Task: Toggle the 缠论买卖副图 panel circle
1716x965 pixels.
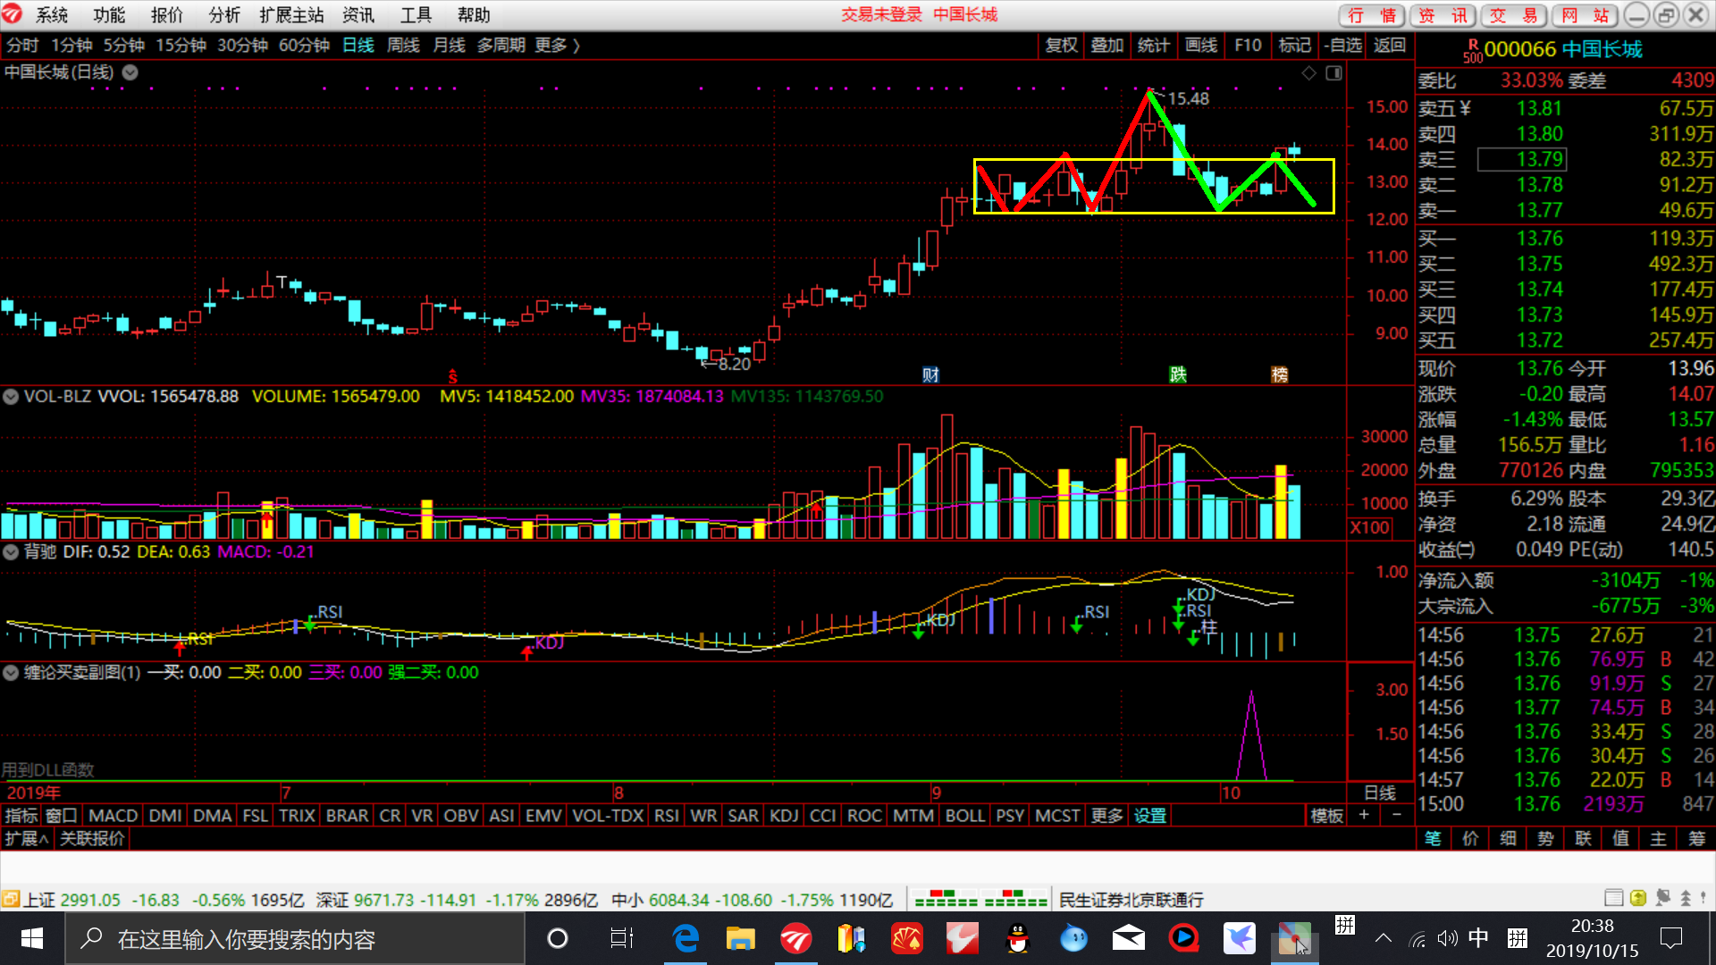Action: click(11, 673)
